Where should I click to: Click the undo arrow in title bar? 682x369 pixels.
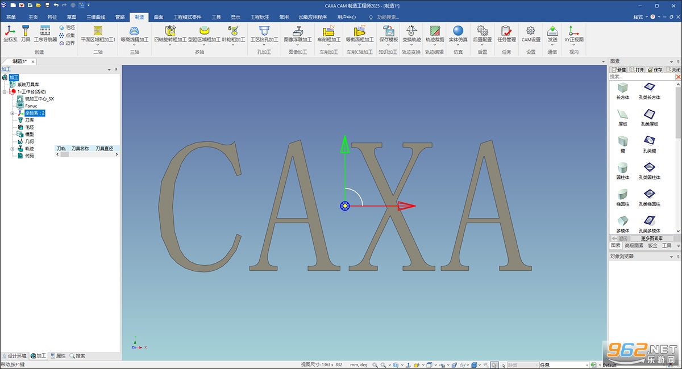(56, 5)
